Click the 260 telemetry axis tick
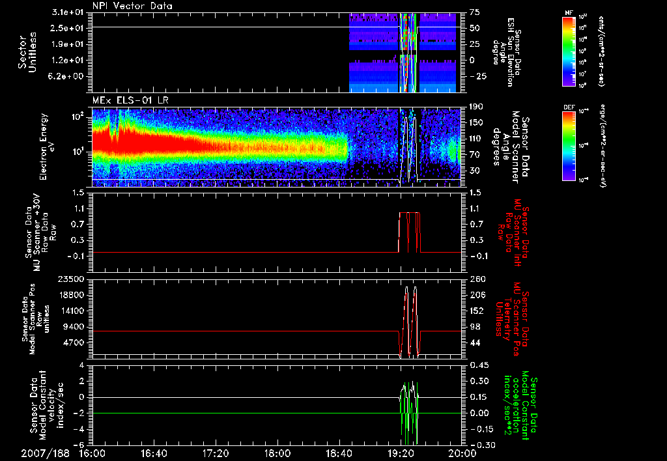The width and height of the screenshot is (667, 461). (477, 279)
